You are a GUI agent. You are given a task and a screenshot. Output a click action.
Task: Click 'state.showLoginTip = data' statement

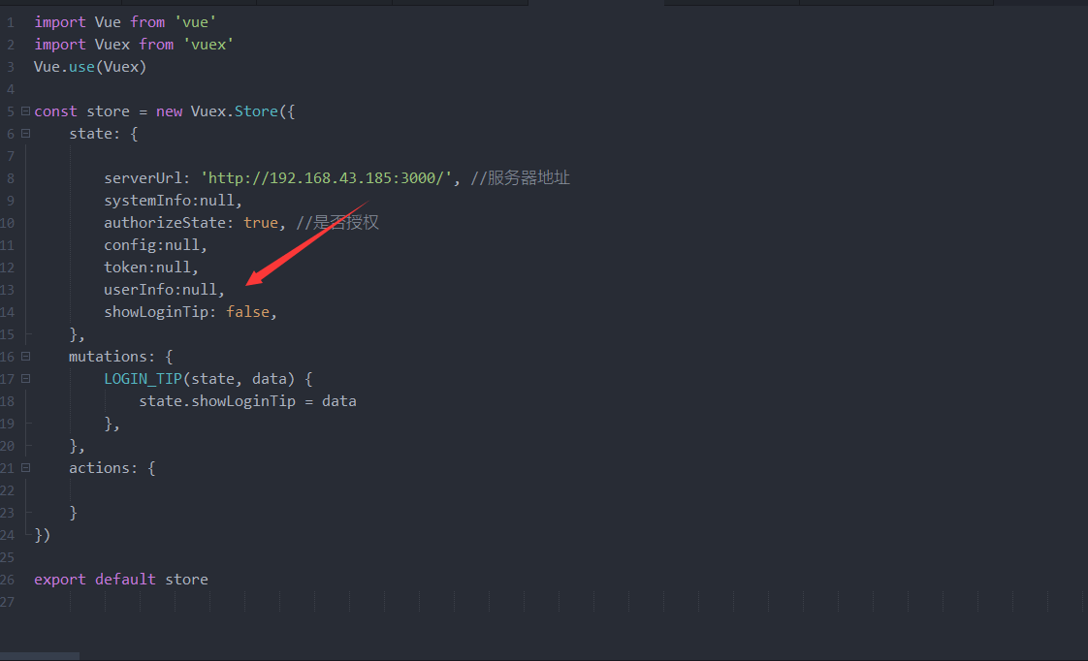tap(247, 401)
